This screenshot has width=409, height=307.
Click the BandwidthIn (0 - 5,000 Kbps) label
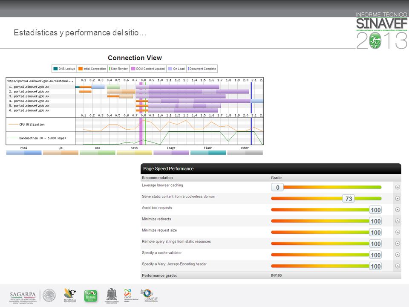43,138
